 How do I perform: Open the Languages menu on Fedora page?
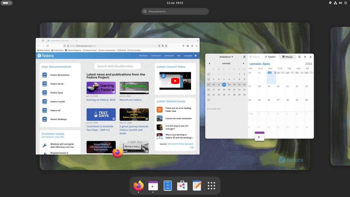pyautogui.click(x=188, y=55)
